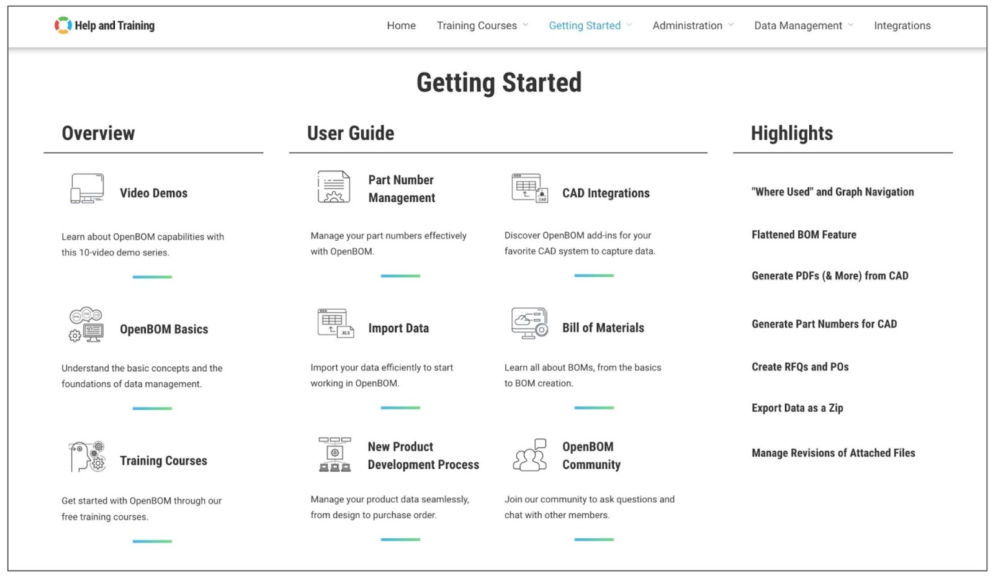Open the Administration menu item
Image resolution: width=993 pixels, height=576 pixels.
688,25
